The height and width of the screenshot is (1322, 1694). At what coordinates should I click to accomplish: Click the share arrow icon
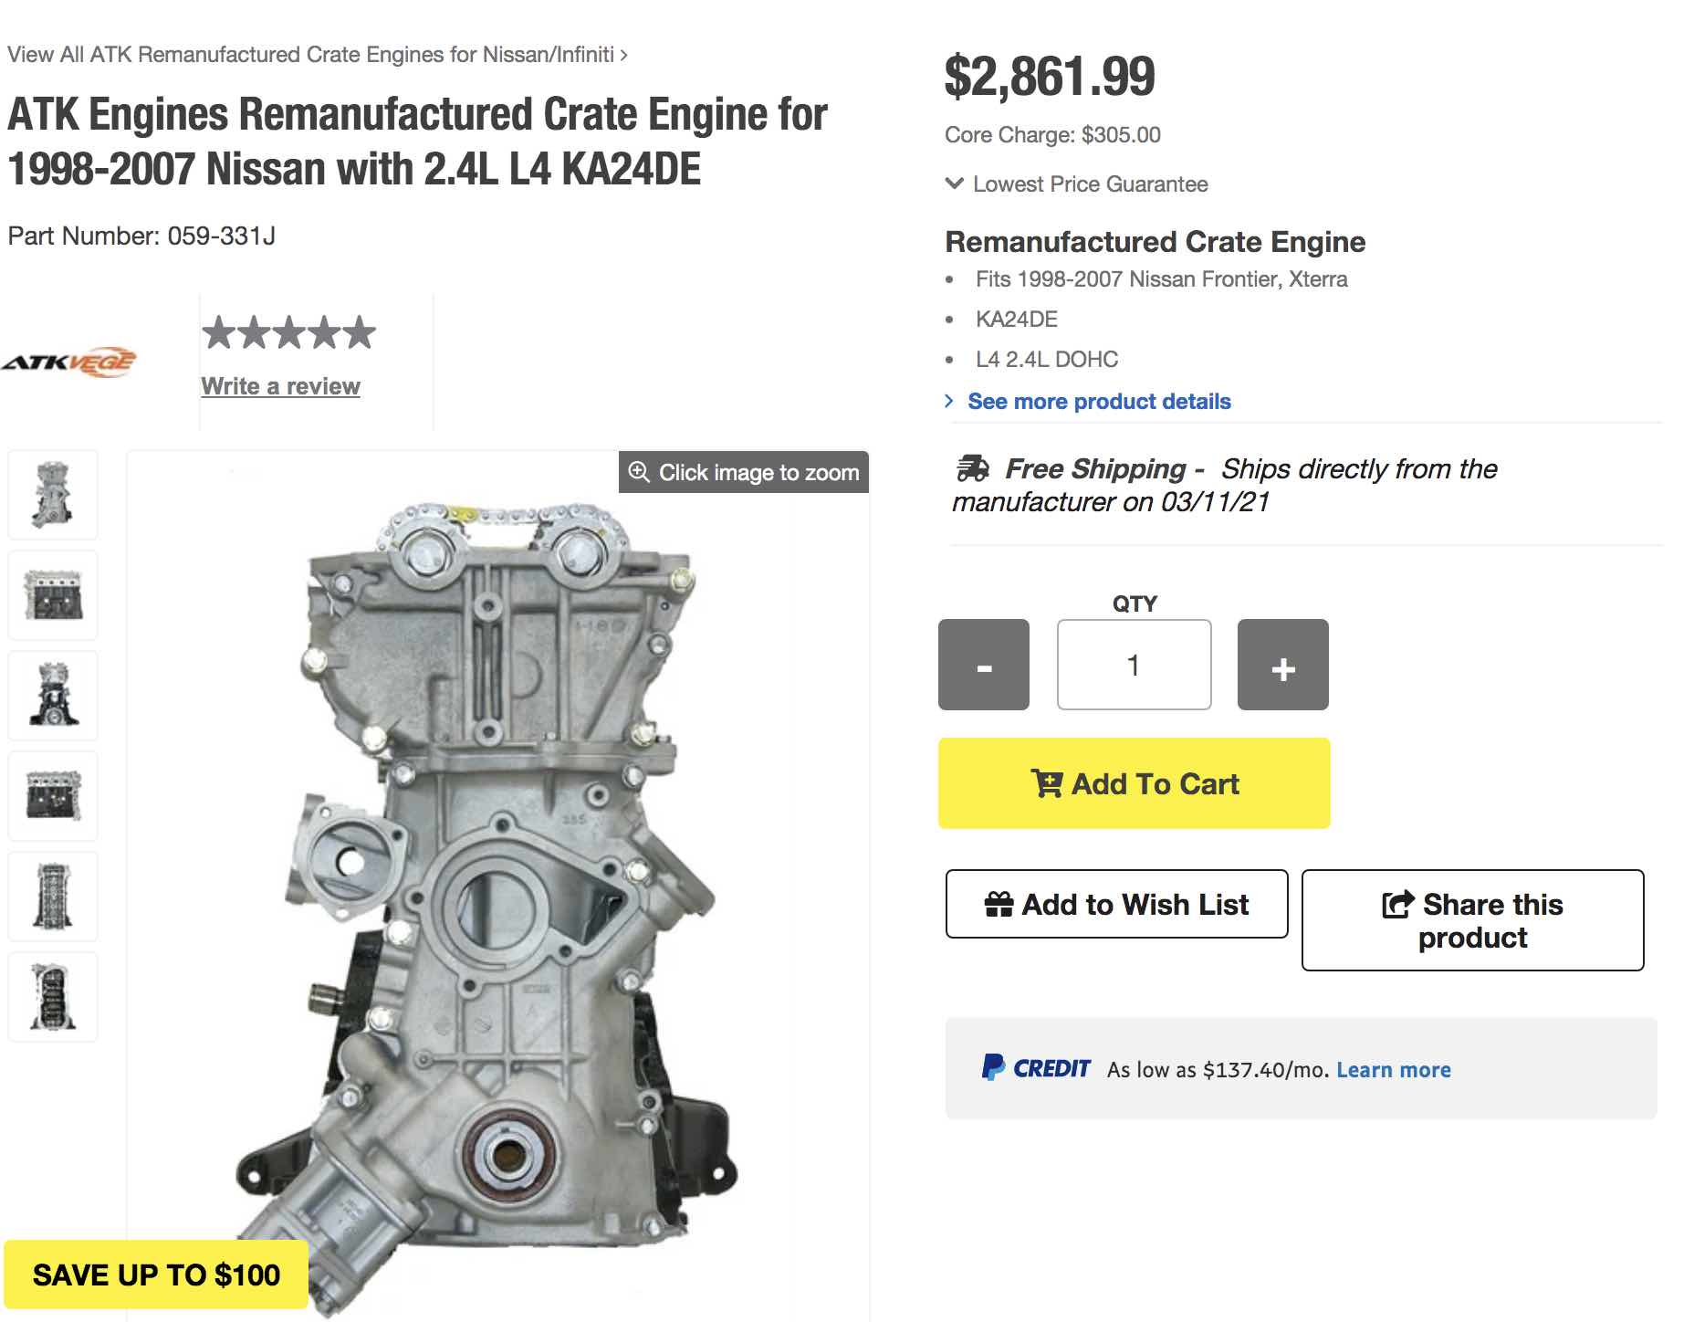(x=1397, y=904)
